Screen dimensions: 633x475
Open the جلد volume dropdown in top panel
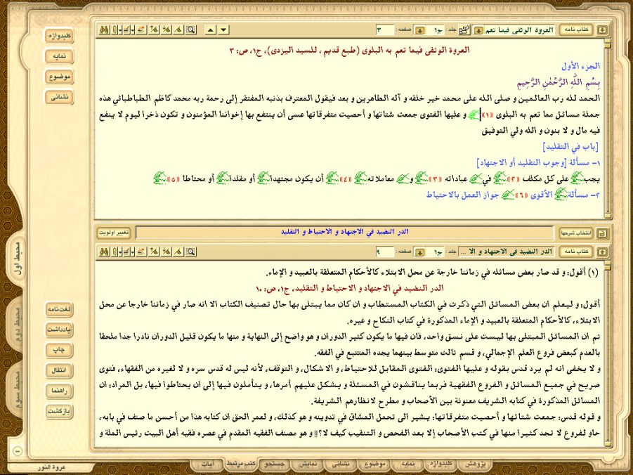(x=419, y=30)
